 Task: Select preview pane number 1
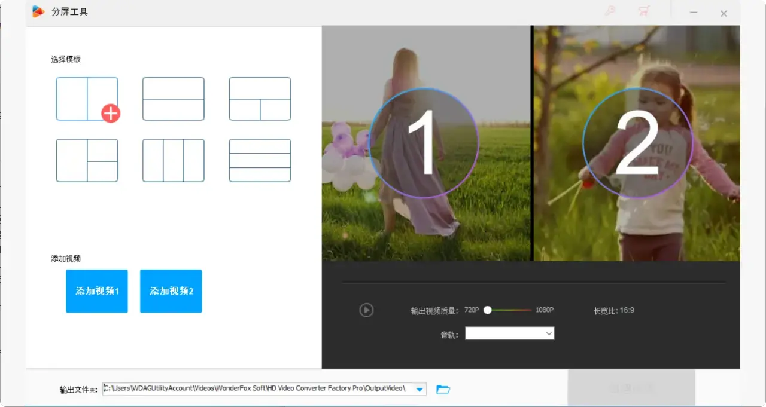coord(424,143)
